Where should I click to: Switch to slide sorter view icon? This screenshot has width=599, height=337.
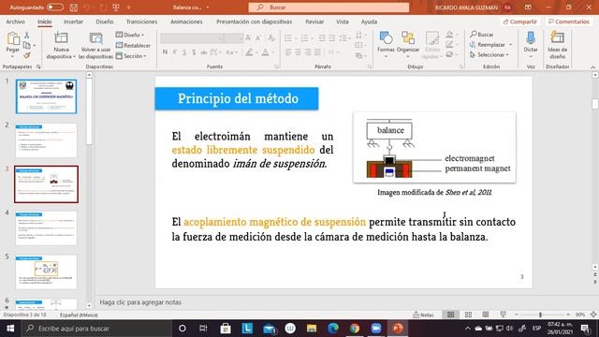click(x=468, y=315)
